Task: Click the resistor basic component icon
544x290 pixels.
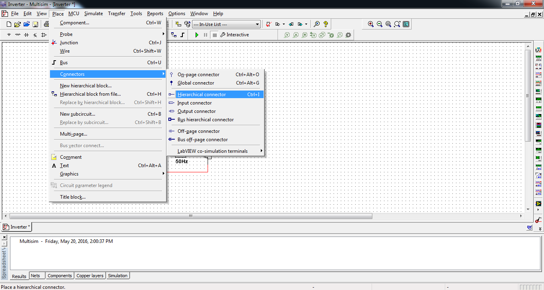Action: pos(18,35)
